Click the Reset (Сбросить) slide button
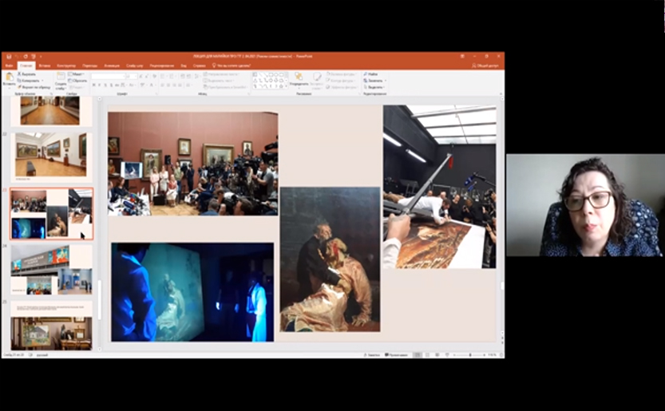This screenshot has width=665, height=411. [78, 81]
